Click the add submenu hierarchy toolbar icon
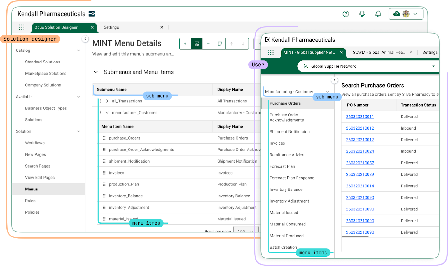Image resolution: width=448 pixels, height=266 pixels. click(x=197, y=44)
